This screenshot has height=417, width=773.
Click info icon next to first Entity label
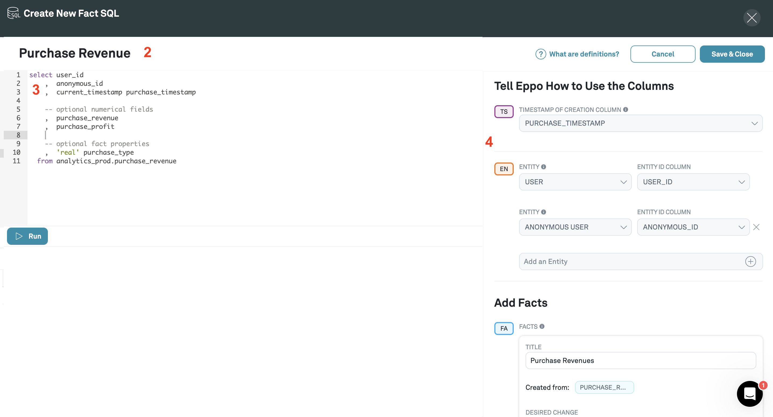[544, 167]
